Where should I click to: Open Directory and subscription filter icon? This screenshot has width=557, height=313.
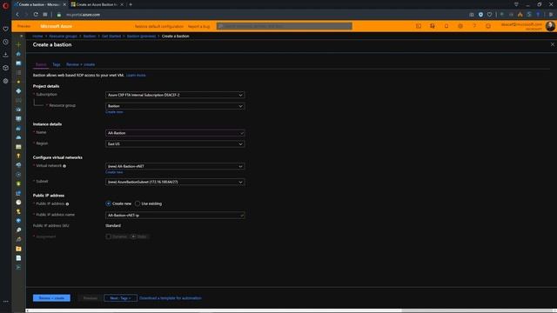pyautogui.click(x=433, y=26)
